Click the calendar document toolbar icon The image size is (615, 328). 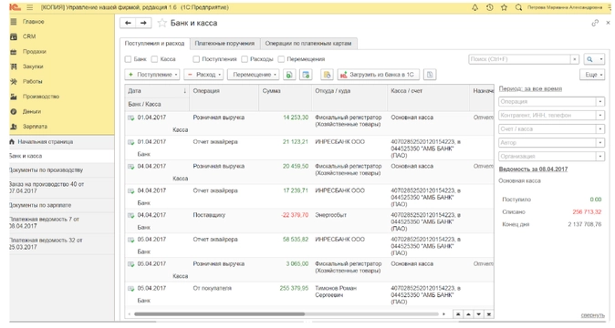point(306,75)
